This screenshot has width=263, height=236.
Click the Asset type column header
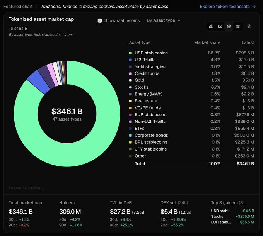(x=140, y=43)
